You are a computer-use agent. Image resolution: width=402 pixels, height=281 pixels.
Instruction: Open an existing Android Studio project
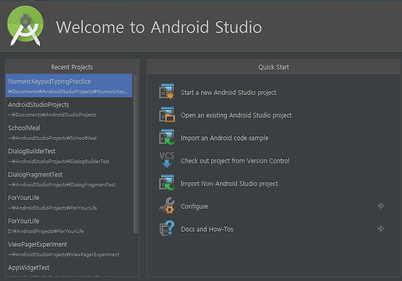236,115
